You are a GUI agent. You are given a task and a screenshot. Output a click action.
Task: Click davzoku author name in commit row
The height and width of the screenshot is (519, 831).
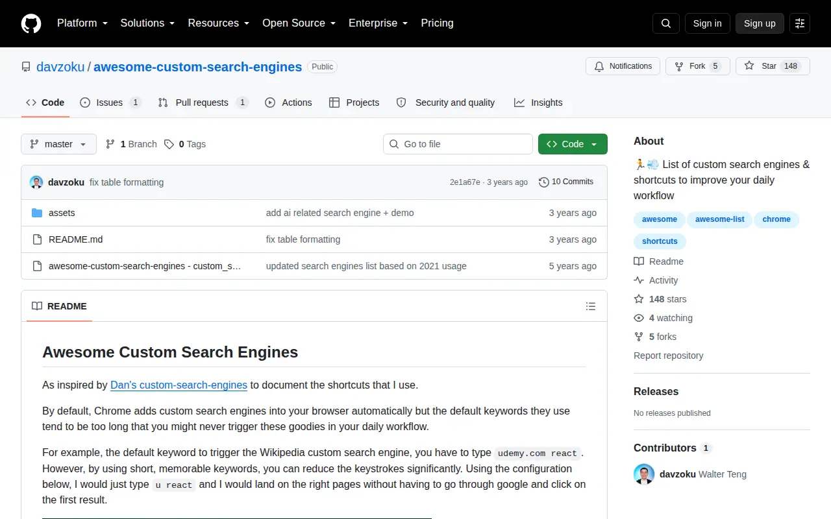[x=66, y=182]
